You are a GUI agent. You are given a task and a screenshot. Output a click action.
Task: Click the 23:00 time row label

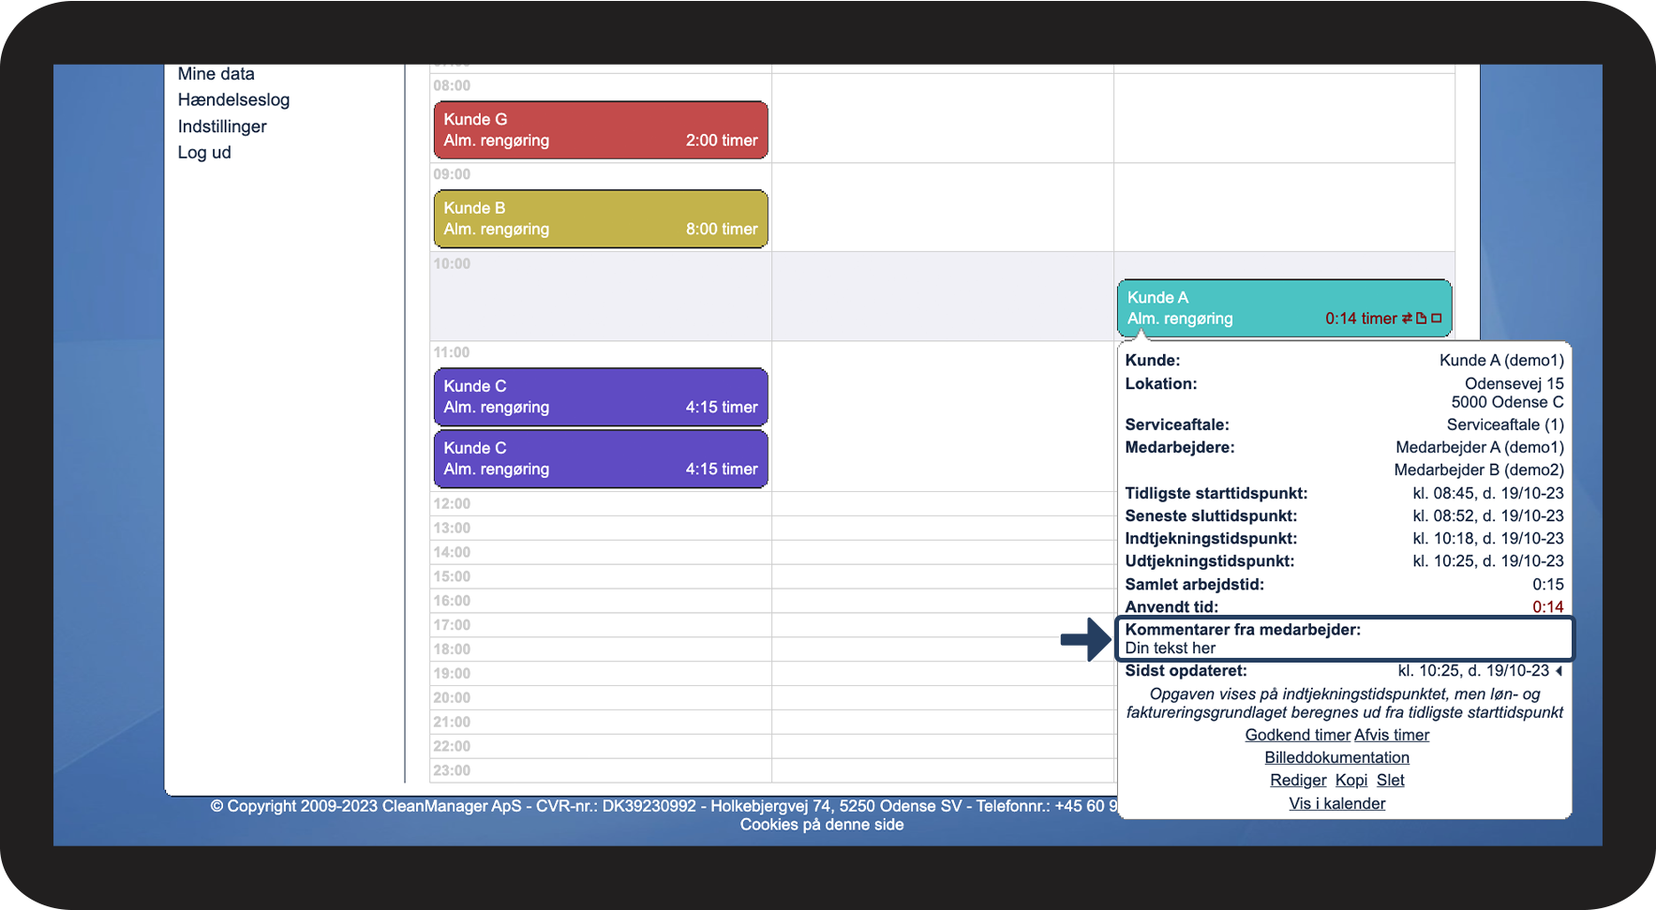pos(452,771)
